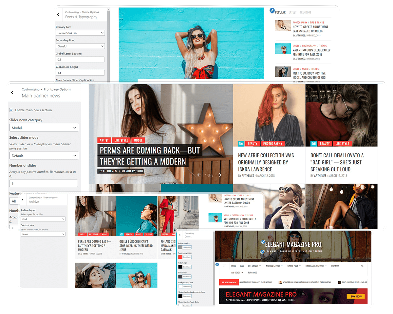Image resolution: width=393 pixels, height=314 pixels.
Task: Open Slider news category dropdown
Action: [x=44, y=128]
